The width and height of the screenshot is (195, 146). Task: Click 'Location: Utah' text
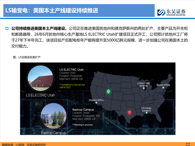tap(67, 73)
